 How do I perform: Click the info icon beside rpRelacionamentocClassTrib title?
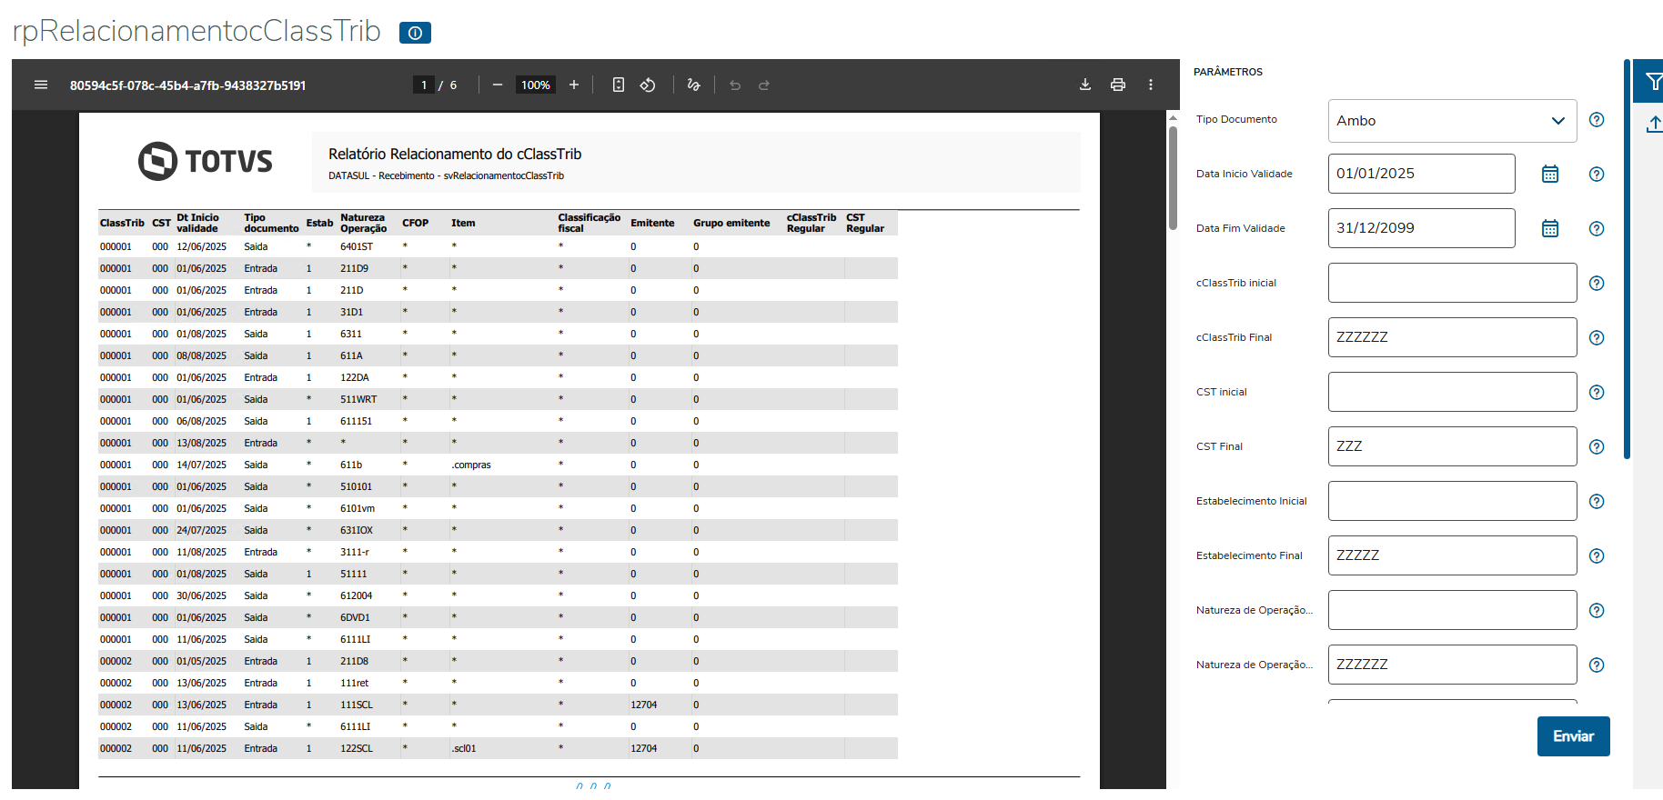(415, 33)
